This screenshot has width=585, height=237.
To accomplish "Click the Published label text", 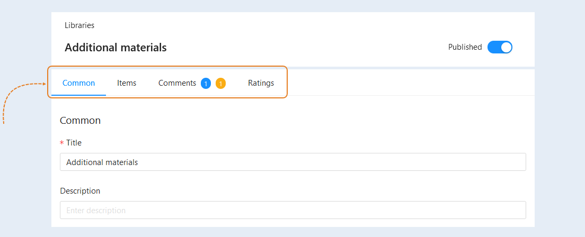I will [x=465, y=47].
